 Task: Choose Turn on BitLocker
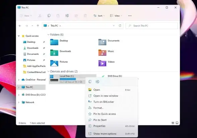(112, 102)
